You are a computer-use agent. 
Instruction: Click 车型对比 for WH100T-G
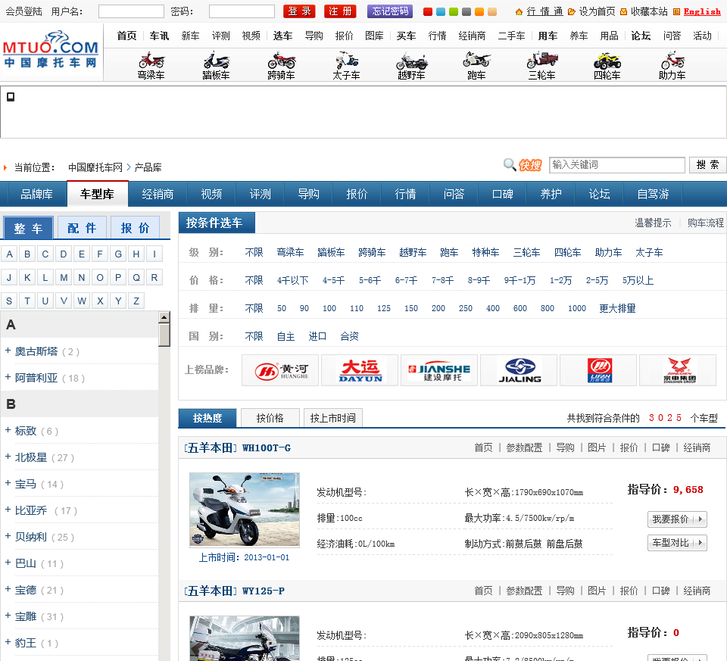tap(677, 543)
